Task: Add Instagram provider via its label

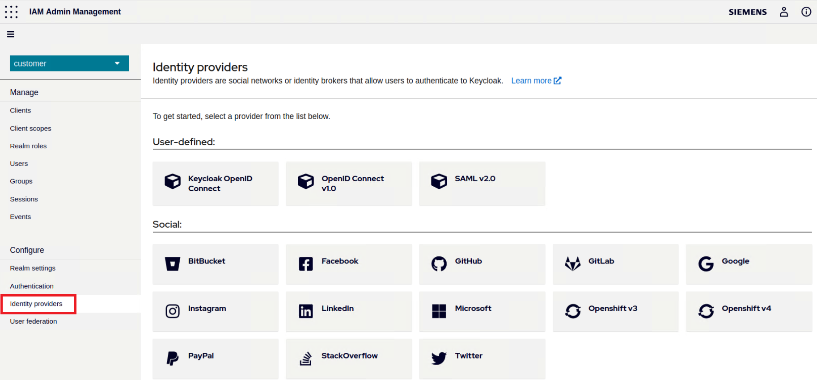Action: tap(207, 309)
